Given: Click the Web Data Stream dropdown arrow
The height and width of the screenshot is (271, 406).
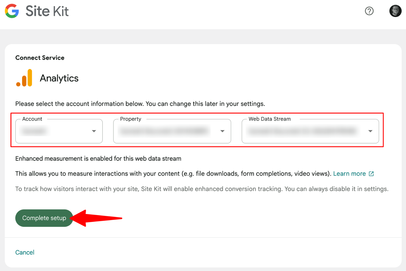Looking at the screenshot, I should pos(370,131).
